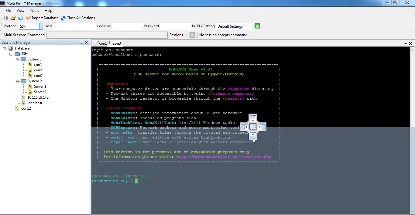
Task: Collapse the System 1 tree node
Action: [17, 59]
